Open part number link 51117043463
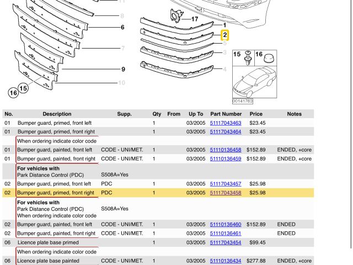 coord(226,123)
